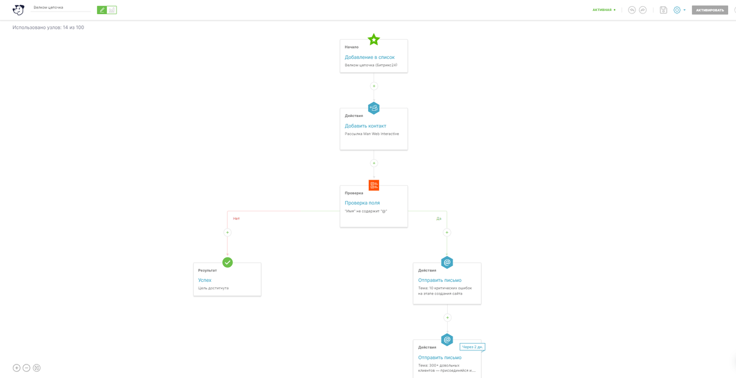
Task: Add a node below the first email block
Action: point(447,317)
